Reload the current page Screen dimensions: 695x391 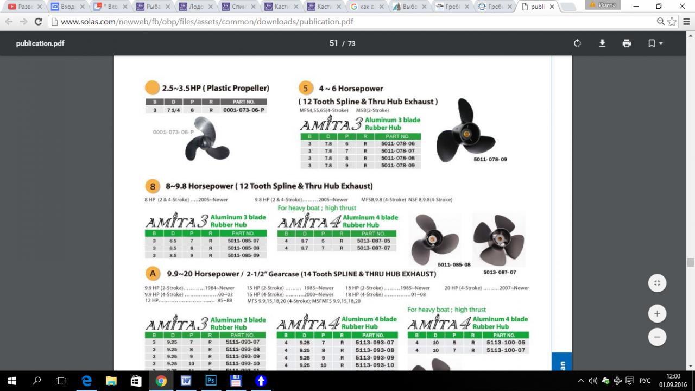coord(38,22)
